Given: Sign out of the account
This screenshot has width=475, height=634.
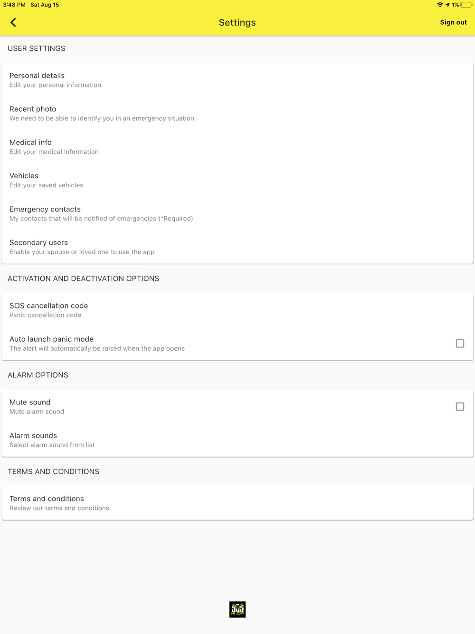Looking at the screenshot, I should (x=453, y=22).
